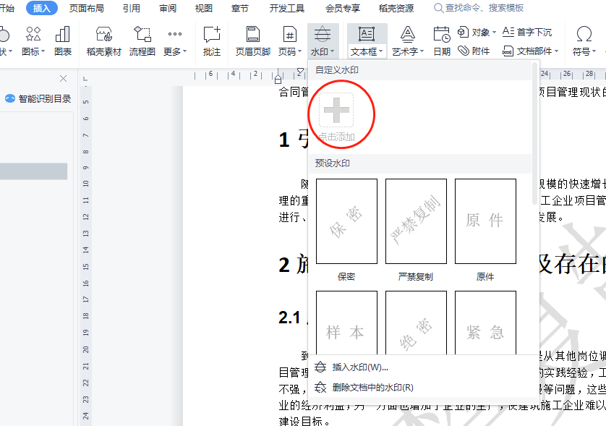Open the 审阅 review tab
Viewport: 606px width, 426px height.
click(x=168, y=8)
